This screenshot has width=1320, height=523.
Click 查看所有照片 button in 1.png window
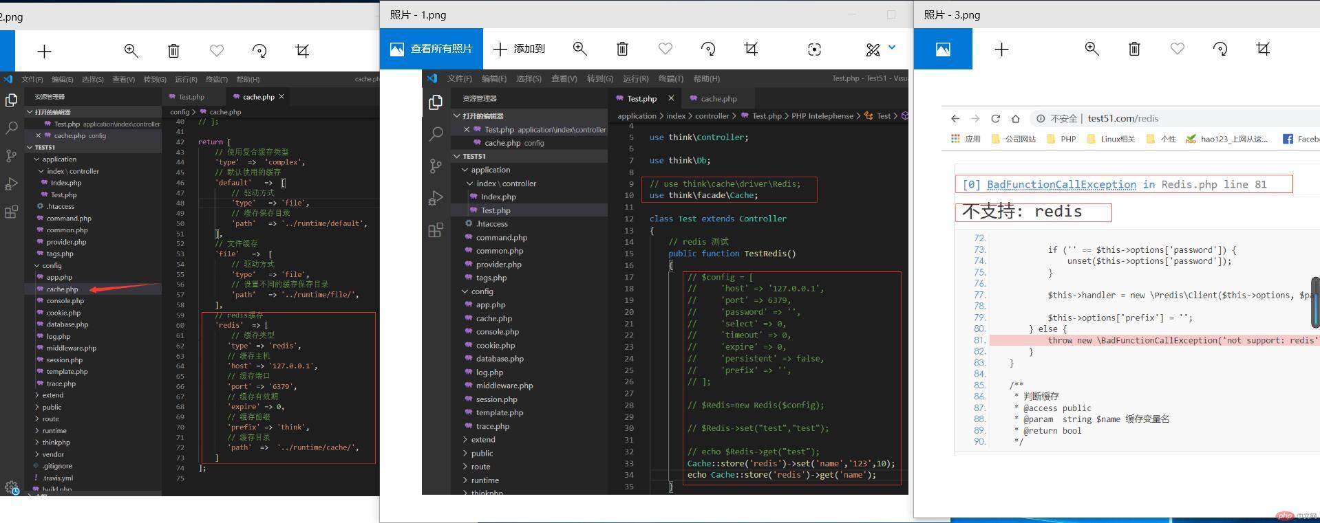click(x=432, y=49)
